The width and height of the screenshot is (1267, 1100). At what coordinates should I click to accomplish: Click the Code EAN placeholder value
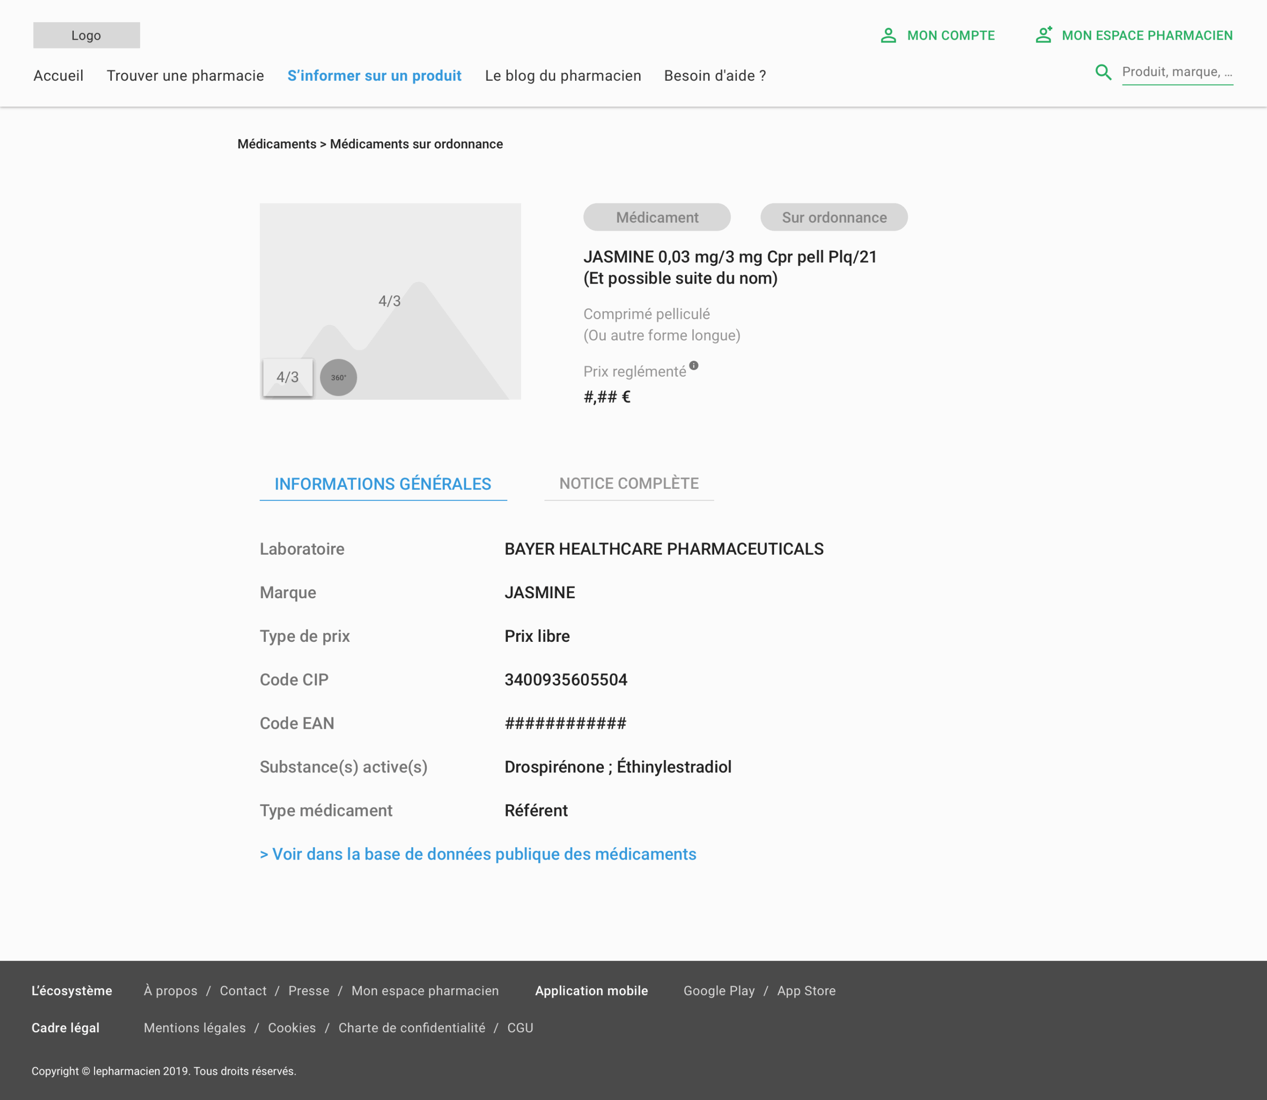click(565, 723)
